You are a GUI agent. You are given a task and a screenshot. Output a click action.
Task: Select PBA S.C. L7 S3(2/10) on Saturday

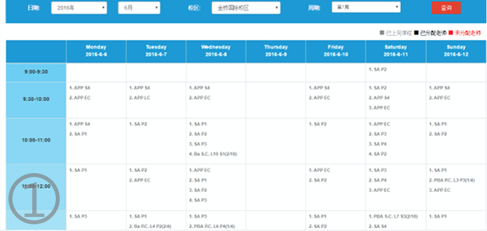(393, 216)
